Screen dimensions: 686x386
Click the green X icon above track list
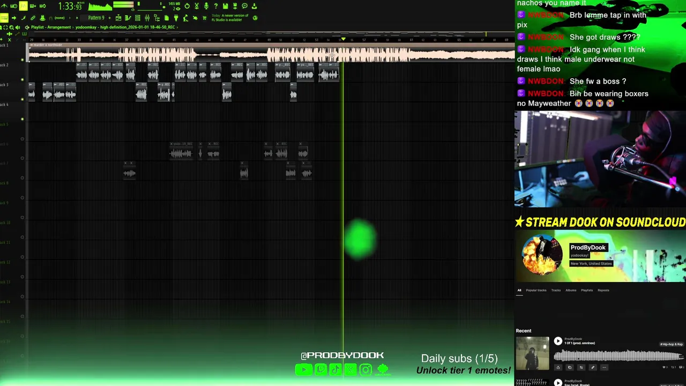click(9, 40)
